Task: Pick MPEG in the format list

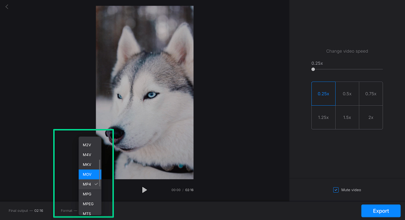Action: pos(90,204)
